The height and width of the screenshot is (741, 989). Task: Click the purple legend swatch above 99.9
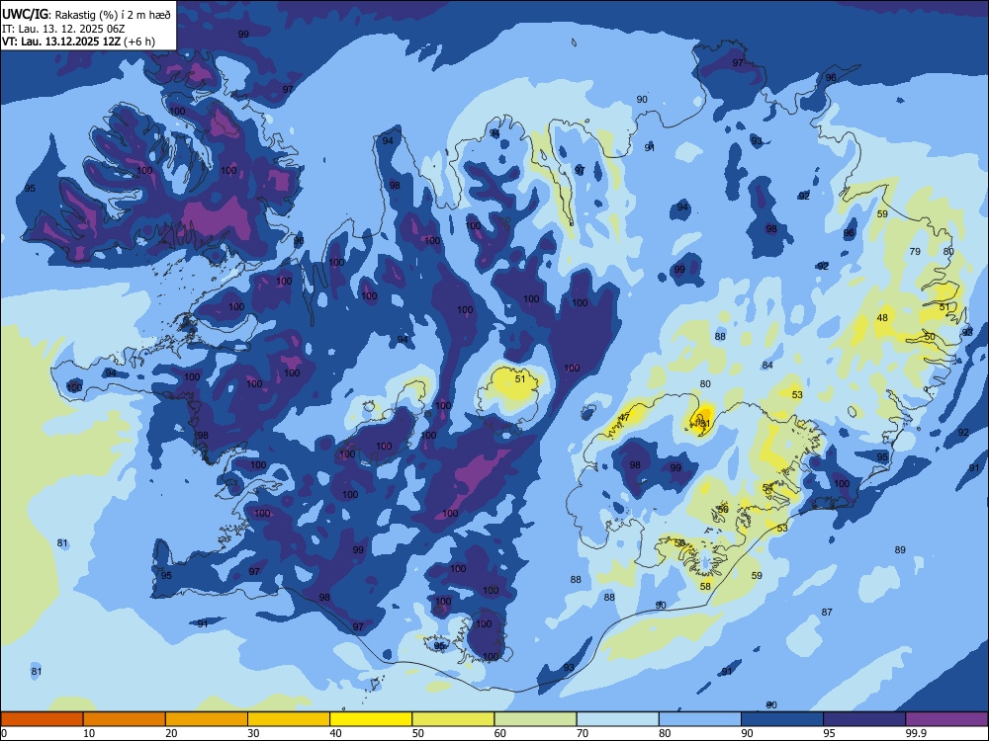pos(946,719)
